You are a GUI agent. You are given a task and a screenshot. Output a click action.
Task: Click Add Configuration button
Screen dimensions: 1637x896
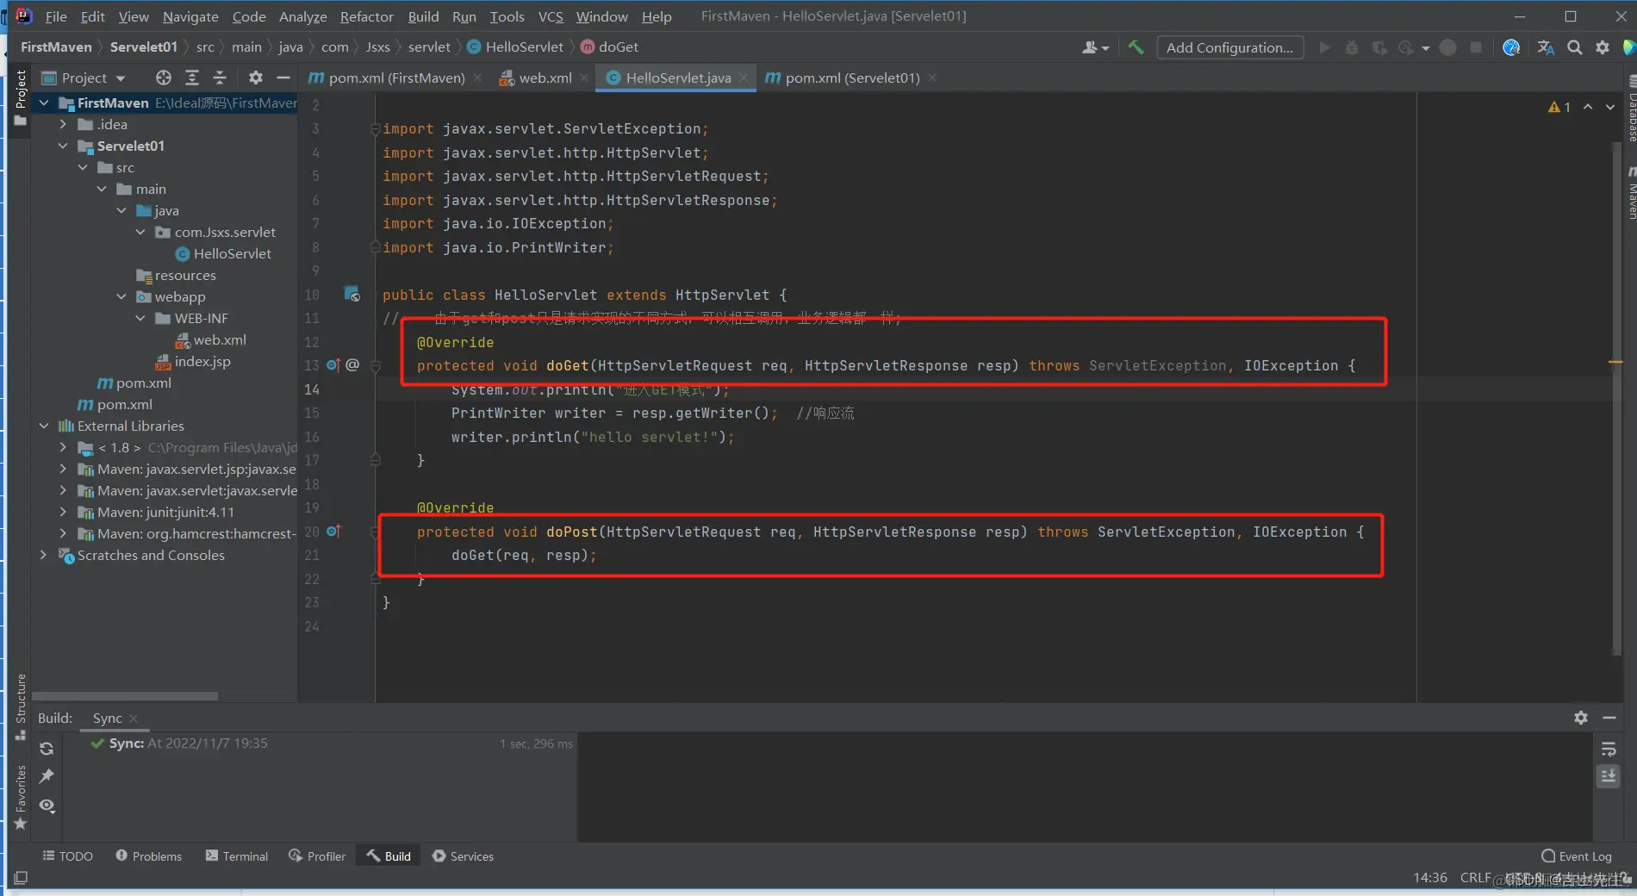tap(1229, 47)
